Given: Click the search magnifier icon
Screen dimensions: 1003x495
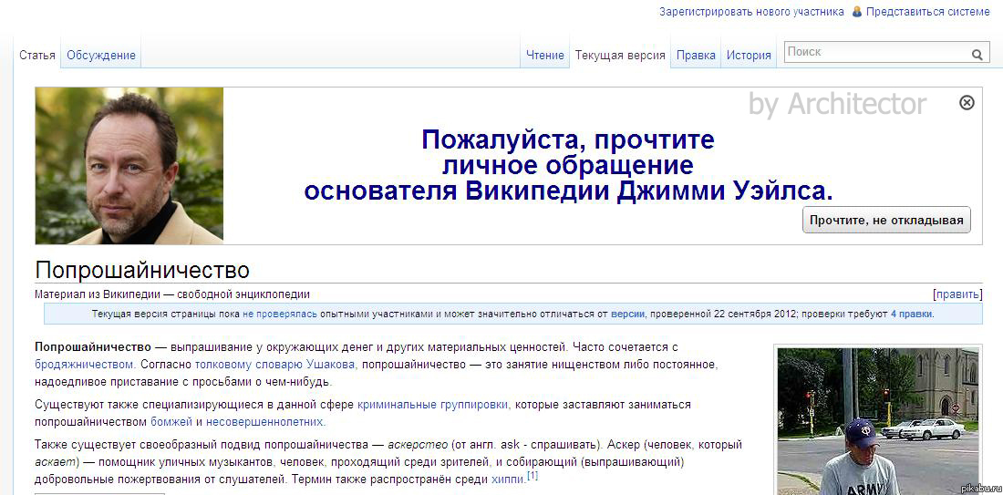Looking at the screenshot, I should [x=977, y=55].
